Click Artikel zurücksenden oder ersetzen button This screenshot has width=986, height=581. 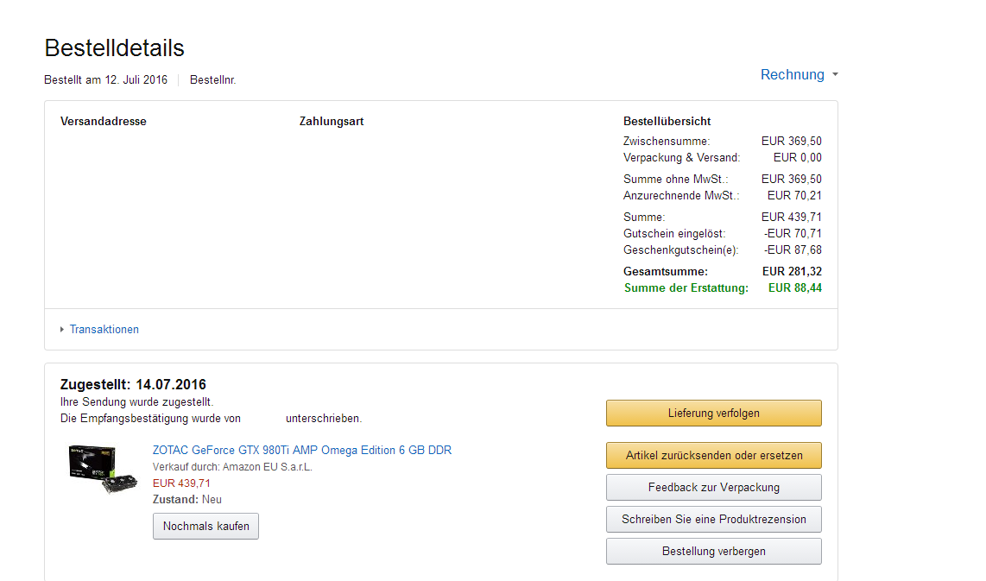click(714, 455)
